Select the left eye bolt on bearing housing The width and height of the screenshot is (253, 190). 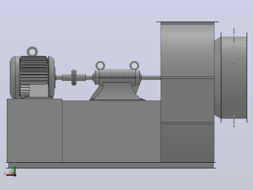coord(100,65)
